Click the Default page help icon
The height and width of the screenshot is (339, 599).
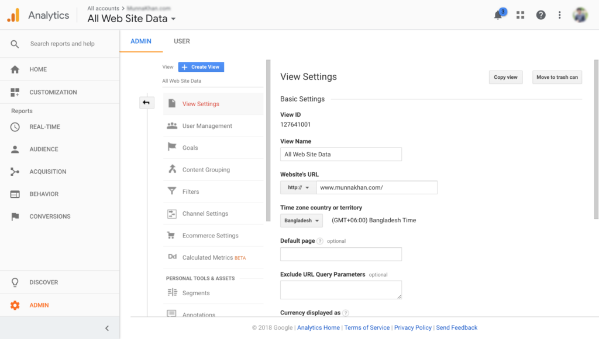320,241
